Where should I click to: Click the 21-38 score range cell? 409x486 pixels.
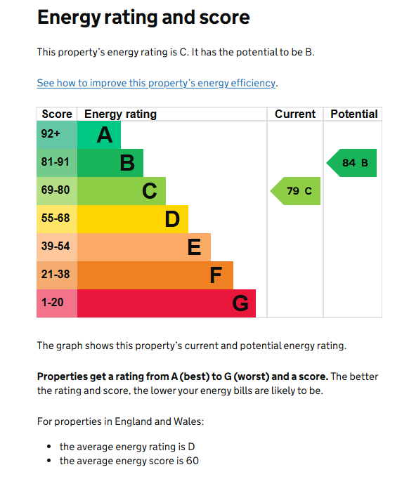point(57,275)
